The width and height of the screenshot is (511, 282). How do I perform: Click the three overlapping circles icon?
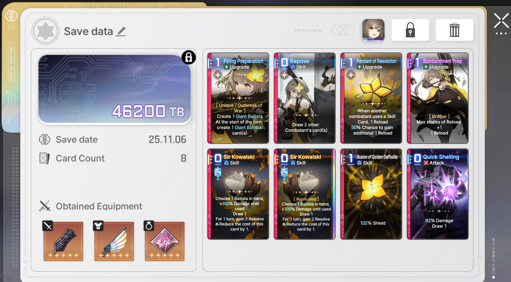pos(343,30)
